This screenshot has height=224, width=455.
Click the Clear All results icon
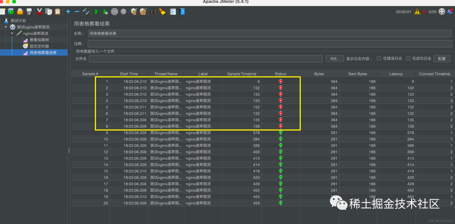pos(143,12)
